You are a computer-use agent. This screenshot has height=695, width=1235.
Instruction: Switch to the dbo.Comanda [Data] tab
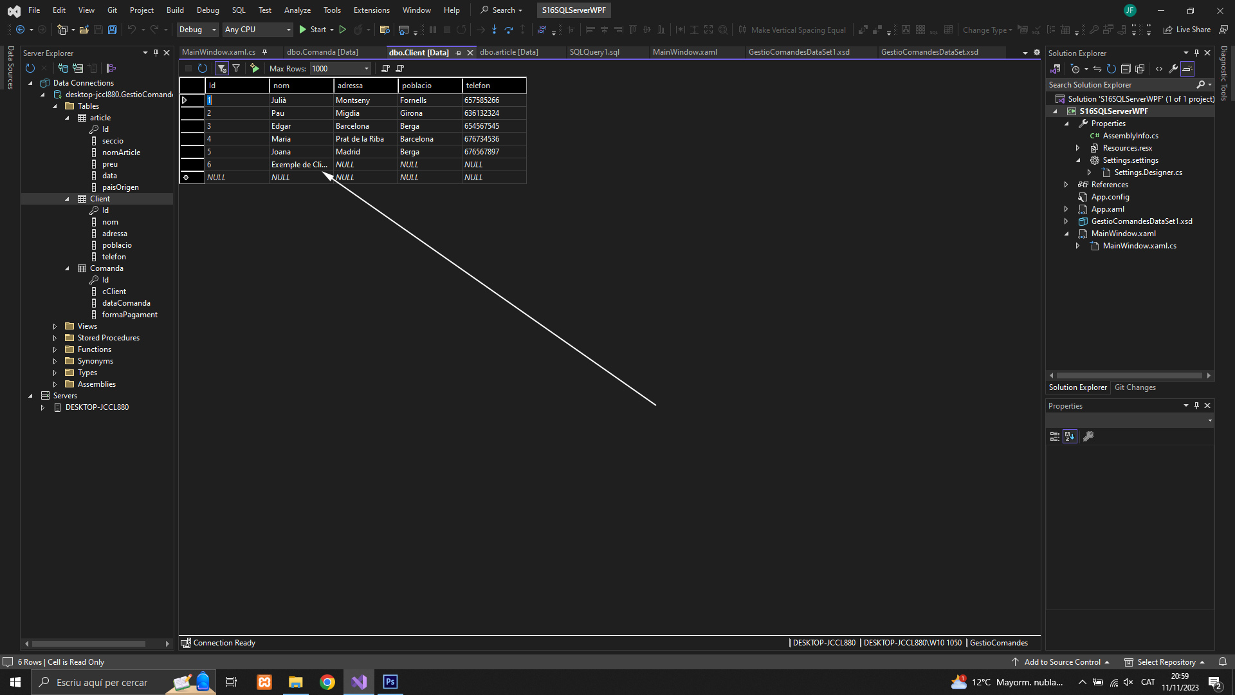coord(322,52)
